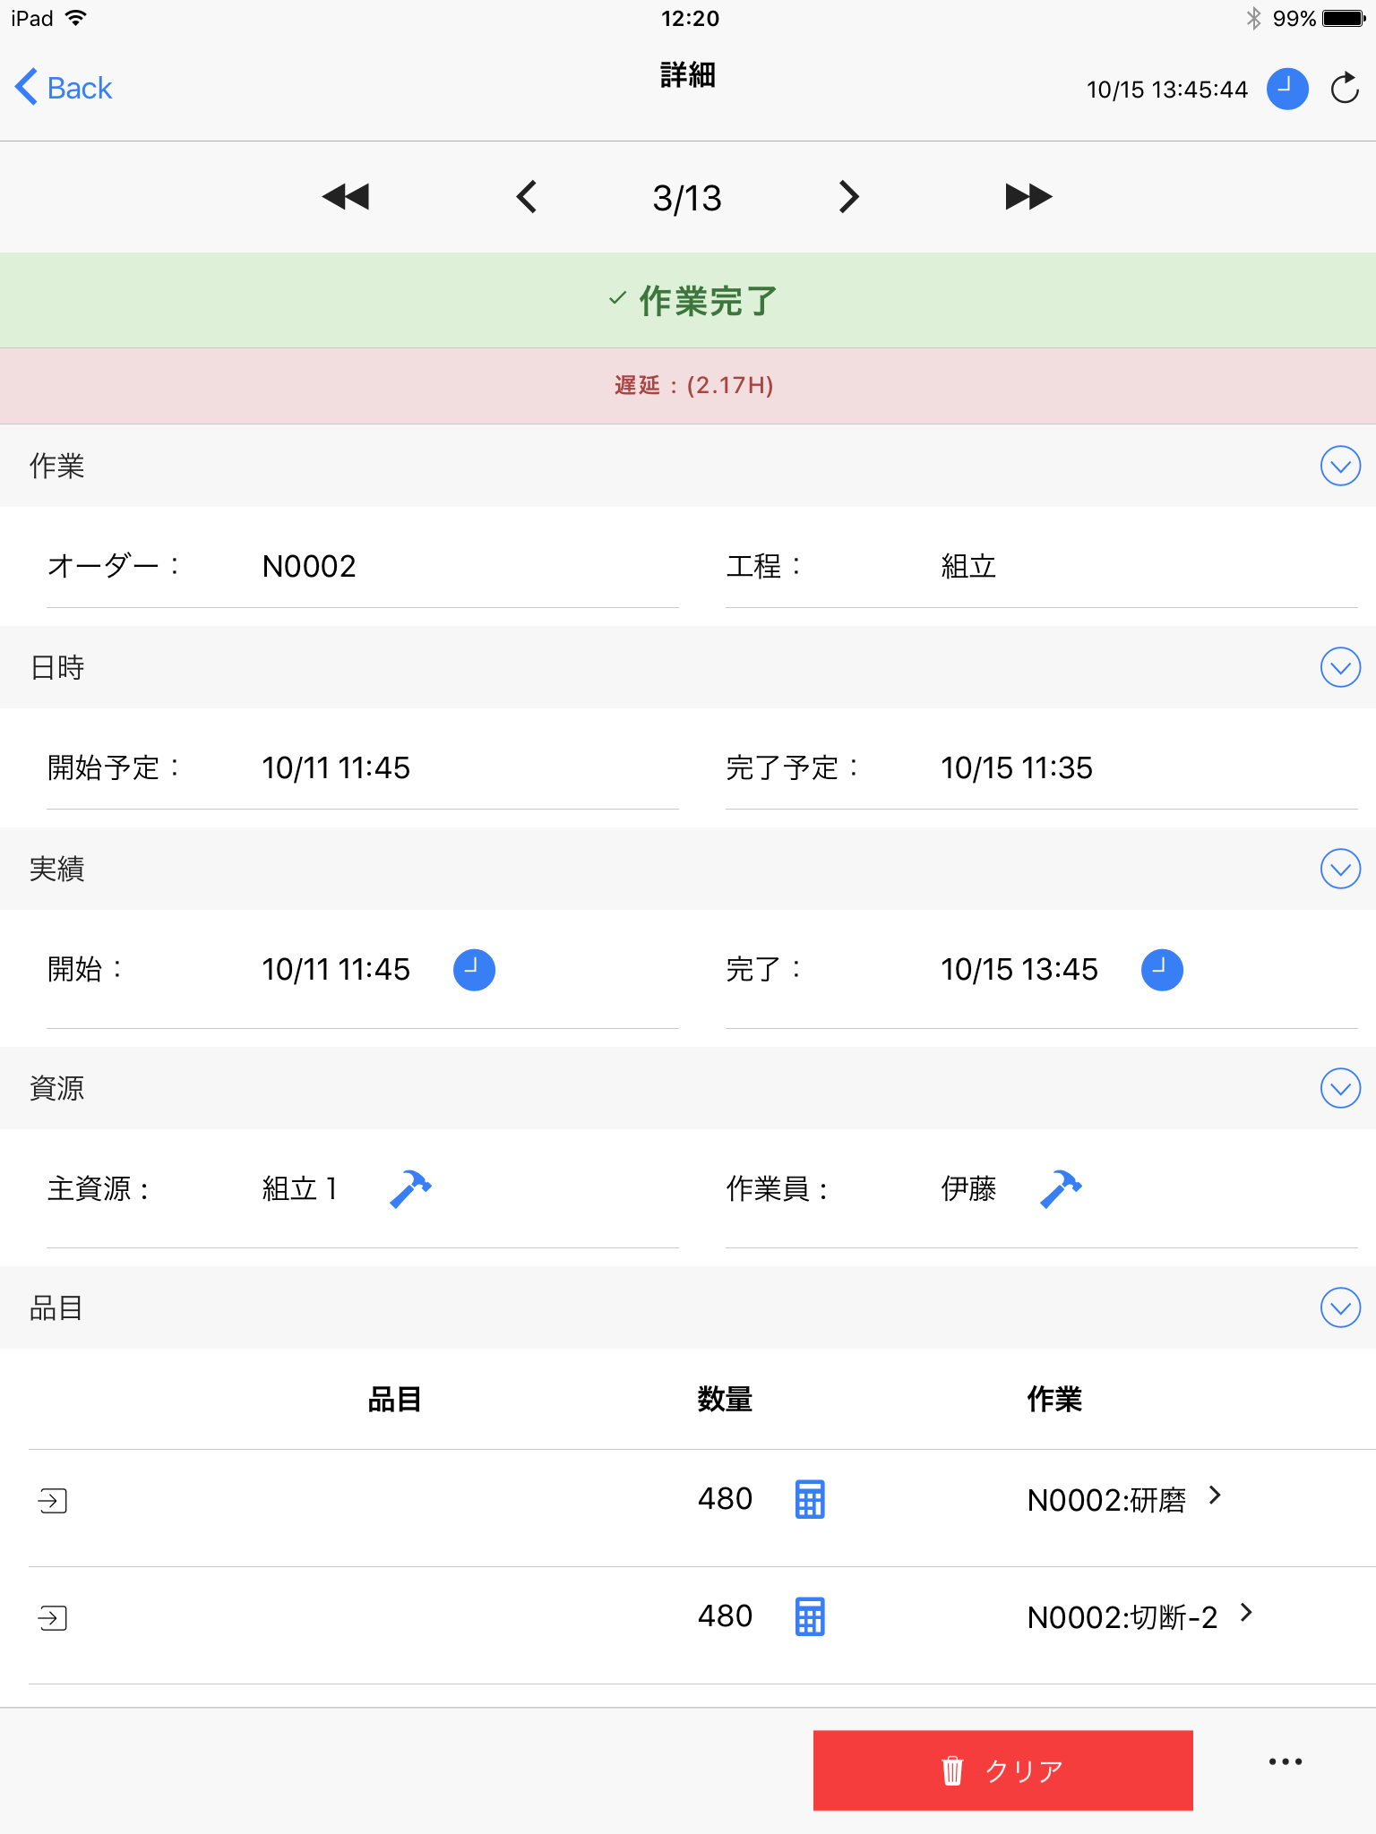This screenshot has height=1834, width=1376.
Task: Collapse the 作業 section
Action: [1340, 466]
